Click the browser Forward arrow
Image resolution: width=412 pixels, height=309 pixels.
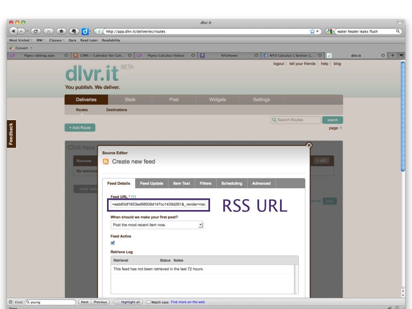21,31
